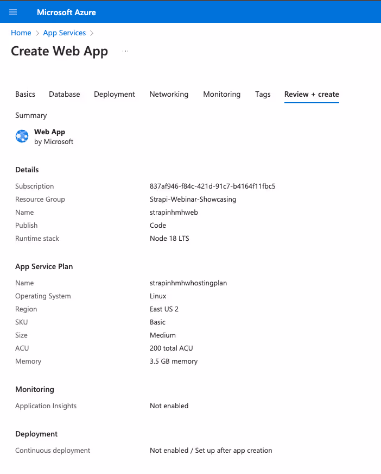Click the Create Web App heading
Screen dimensions: 381x474
coord(60,51)
